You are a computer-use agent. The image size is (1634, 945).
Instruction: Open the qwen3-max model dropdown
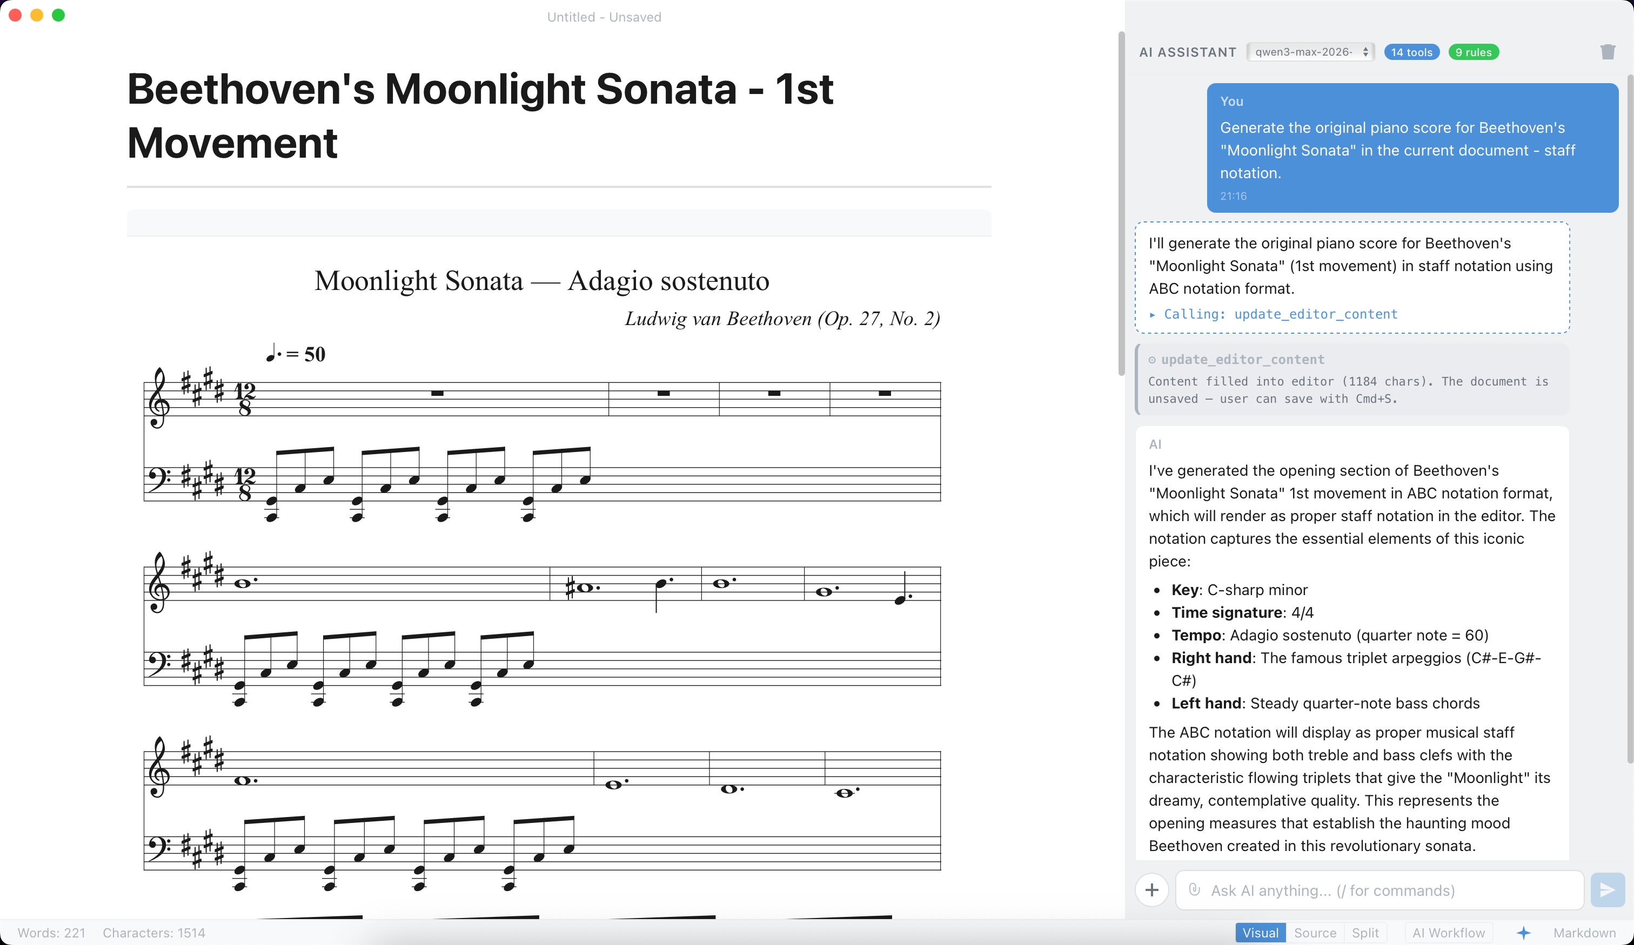1310,52
